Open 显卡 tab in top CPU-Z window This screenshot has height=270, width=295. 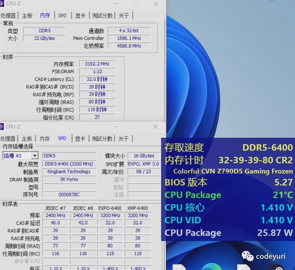click(x=81, y=16)
